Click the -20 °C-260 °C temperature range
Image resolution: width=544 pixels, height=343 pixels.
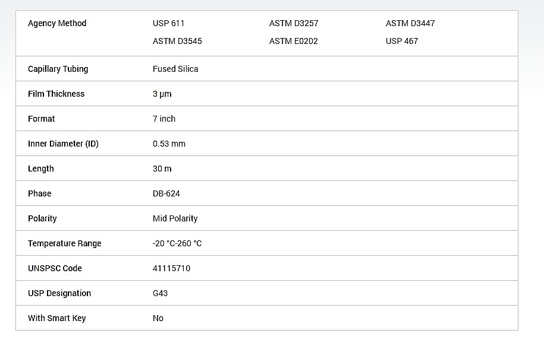[177, 243]
